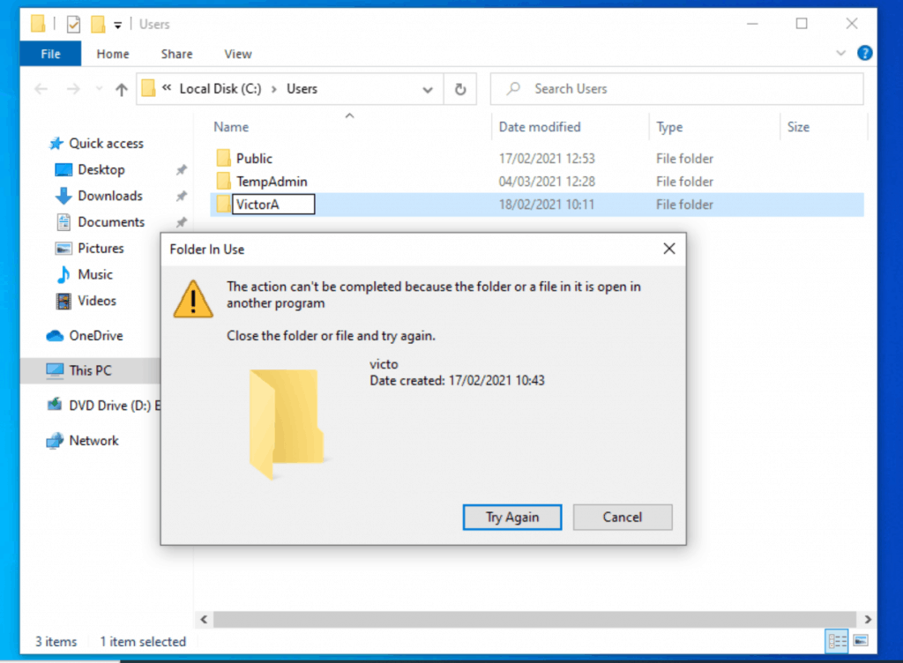Close the Folder In Use dialog
This screenshot has height=663, width=903.
tap(668, 249)
